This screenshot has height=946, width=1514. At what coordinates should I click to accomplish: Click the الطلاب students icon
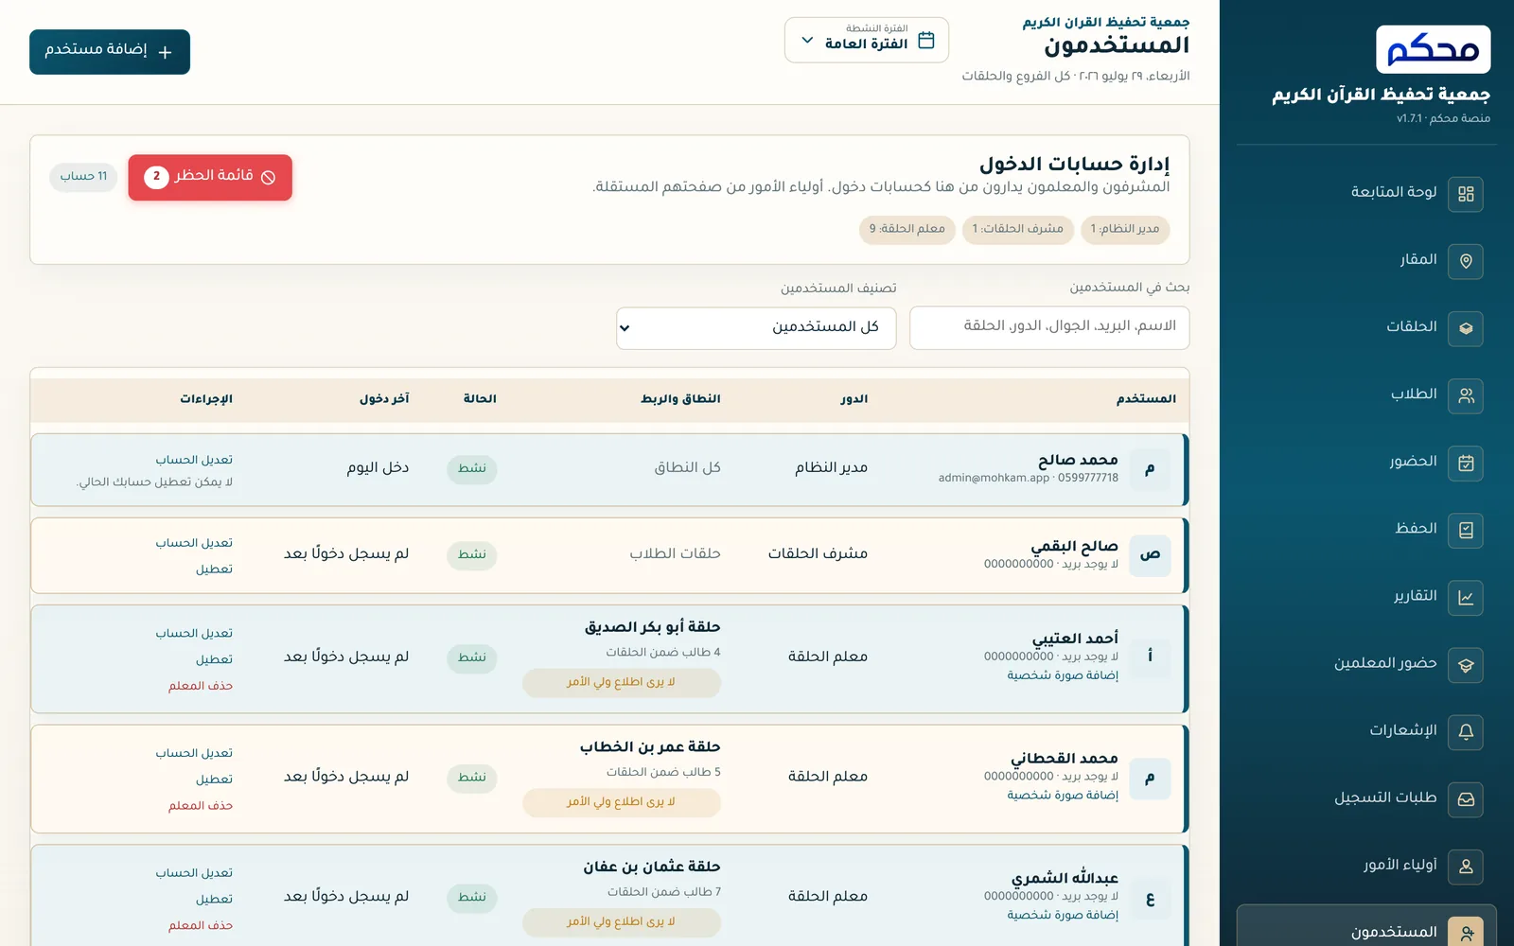1466,395
